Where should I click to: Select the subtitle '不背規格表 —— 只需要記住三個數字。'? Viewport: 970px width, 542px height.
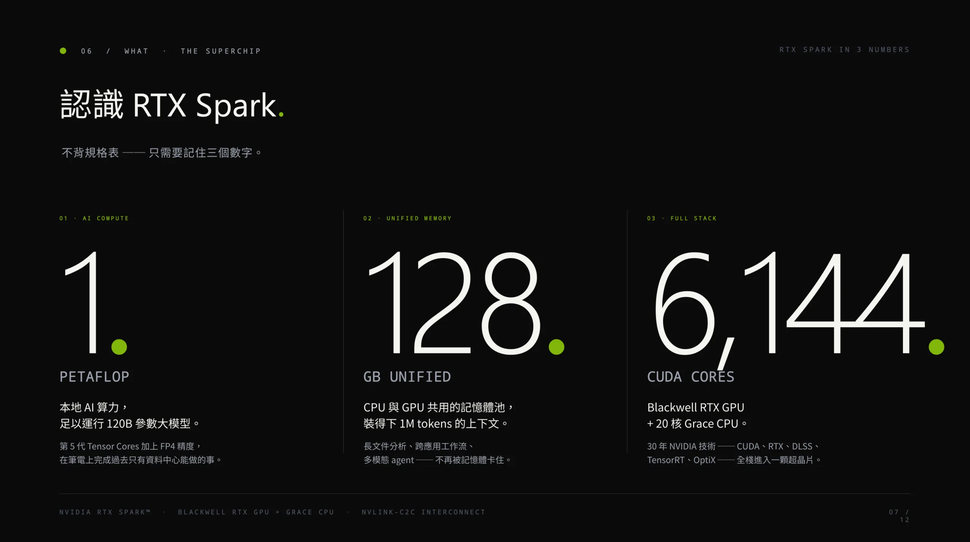click(161, 153)
